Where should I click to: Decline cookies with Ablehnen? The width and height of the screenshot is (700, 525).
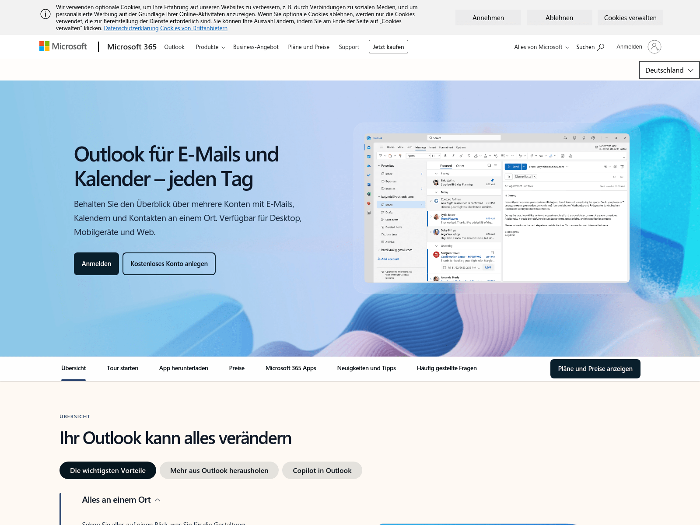tap(559, 17)
